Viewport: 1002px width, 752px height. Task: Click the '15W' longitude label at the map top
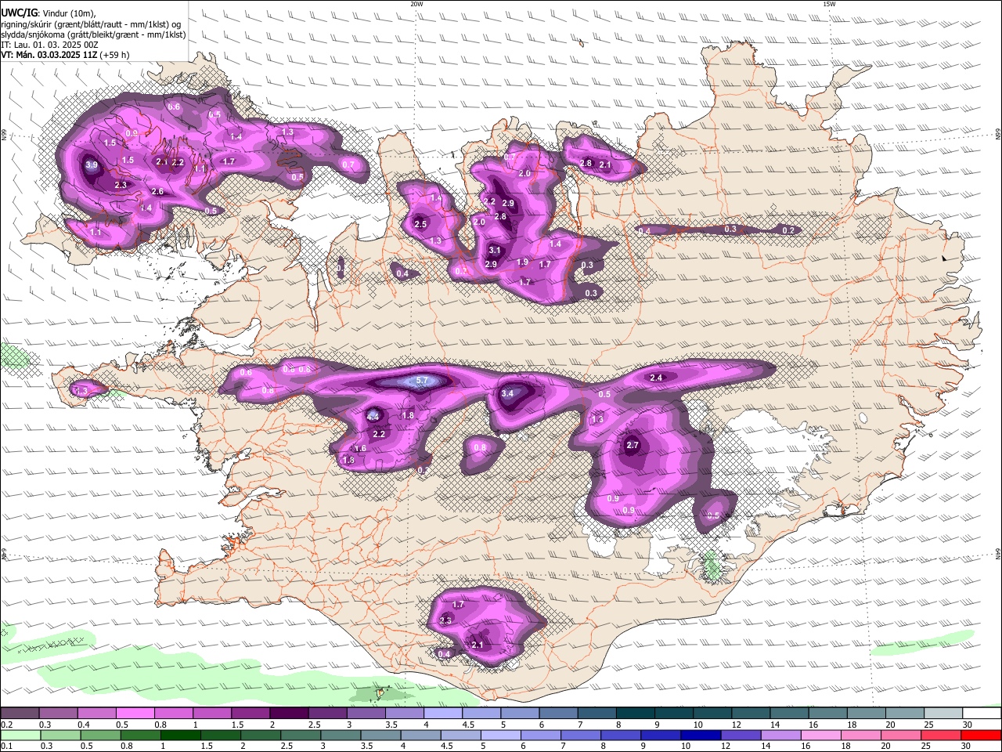pos(829,4)
